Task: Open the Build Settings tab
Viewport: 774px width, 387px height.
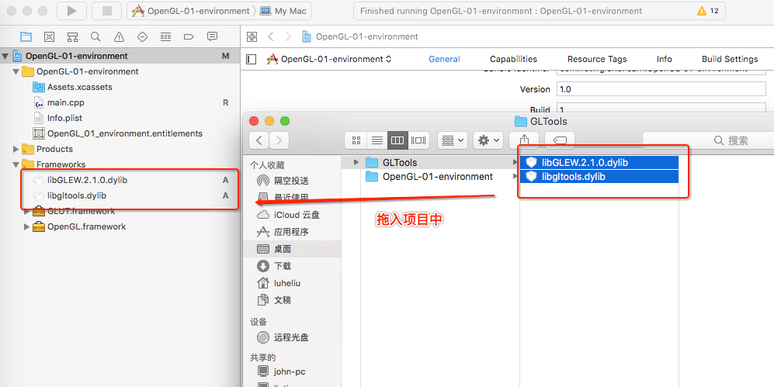Action: pos(730,59)
